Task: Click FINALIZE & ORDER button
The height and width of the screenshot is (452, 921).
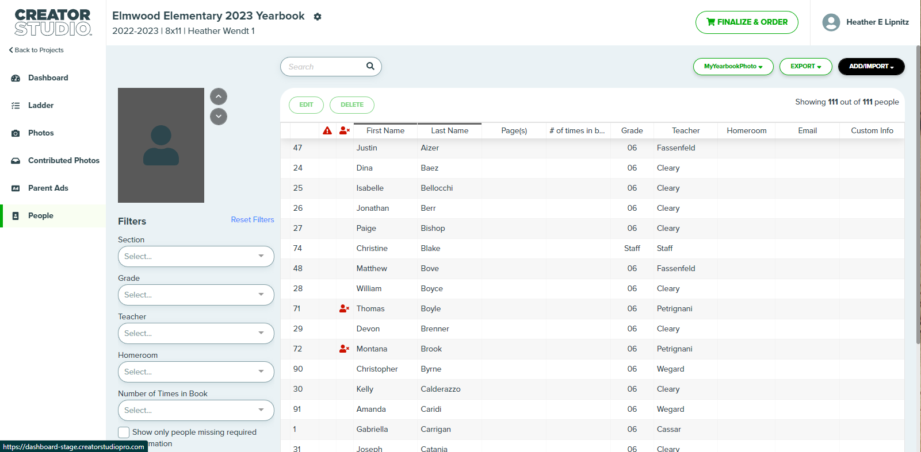Action: pos(747,22)
